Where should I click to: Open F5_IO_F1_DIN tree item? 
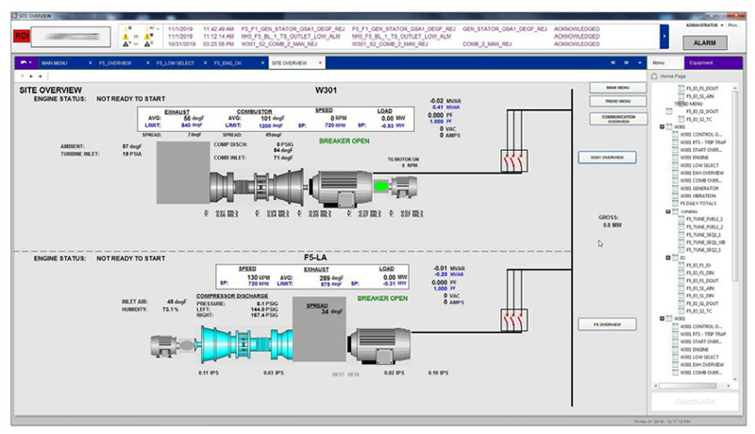(x=700, y=273)
